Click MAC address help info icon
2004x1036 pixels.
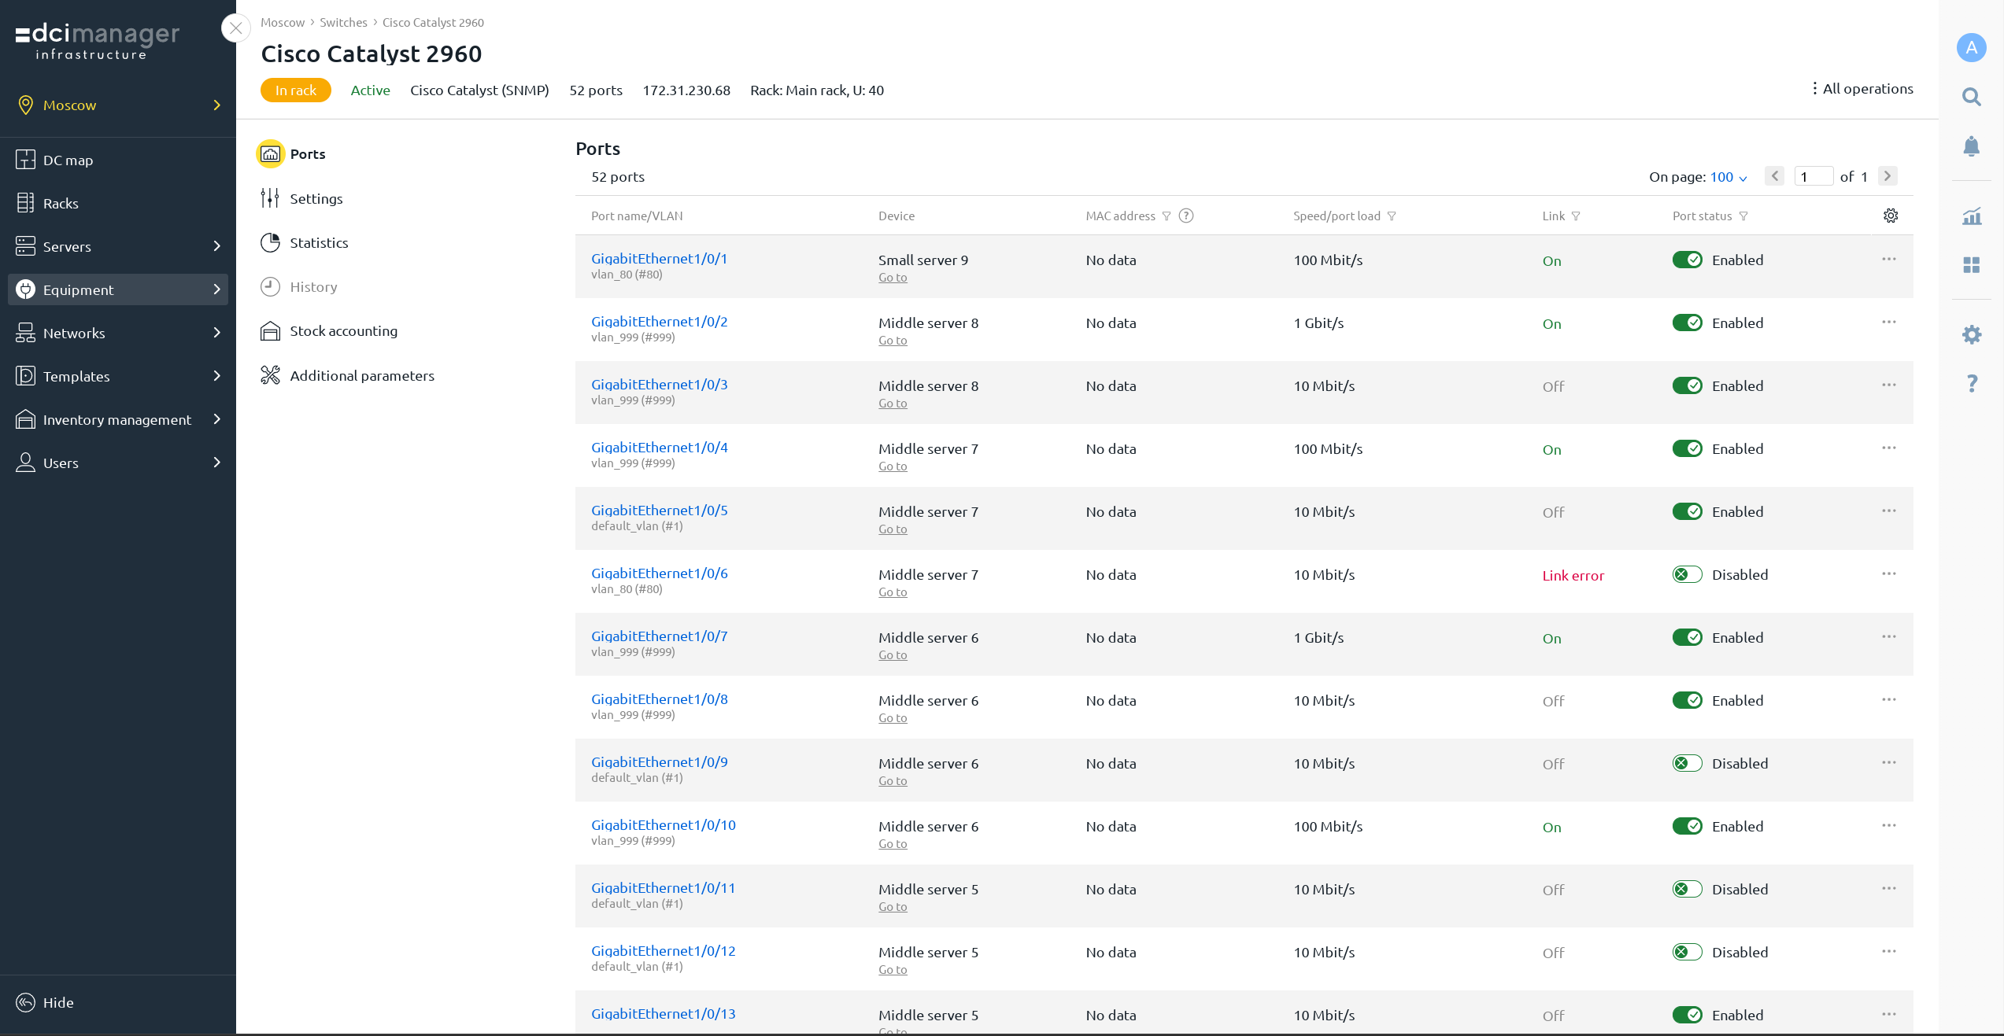(1186, 216)
